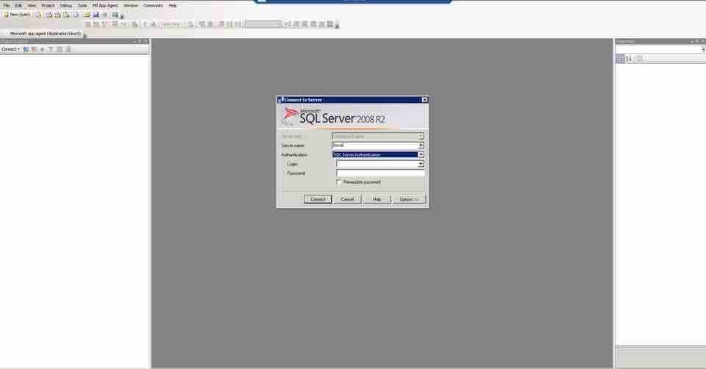The image size is (706, 369).
Task: Click the Password input field
Action: (x=380, y=173)
